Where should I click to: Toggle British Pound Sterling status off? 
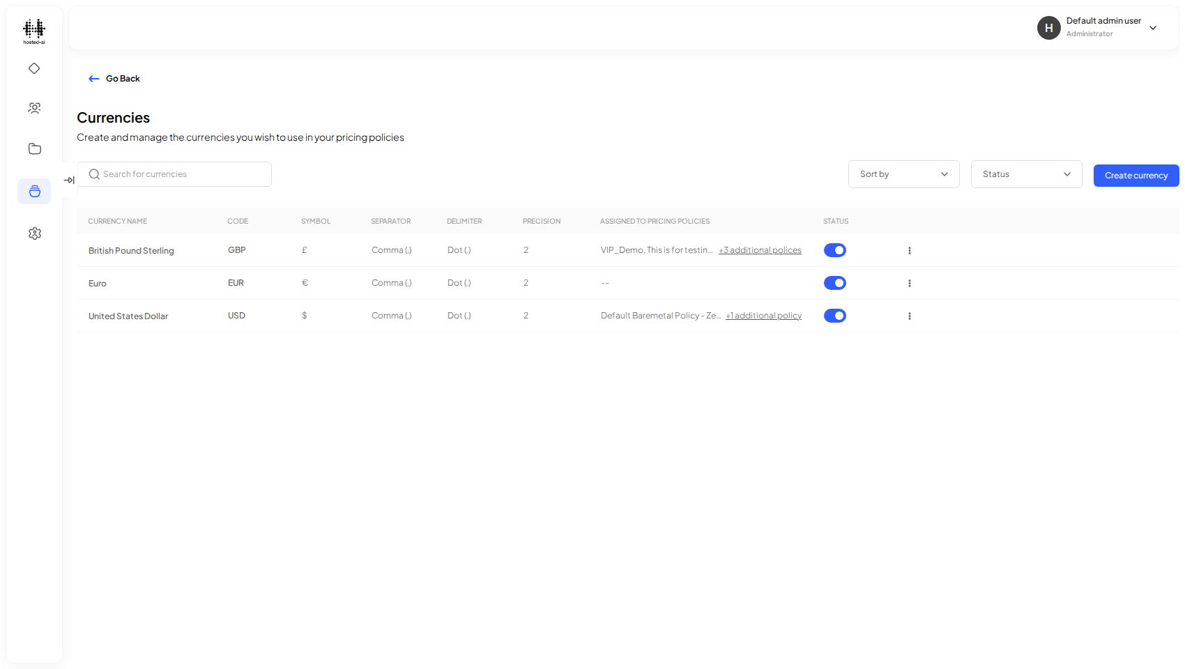[x=835, y=250]
